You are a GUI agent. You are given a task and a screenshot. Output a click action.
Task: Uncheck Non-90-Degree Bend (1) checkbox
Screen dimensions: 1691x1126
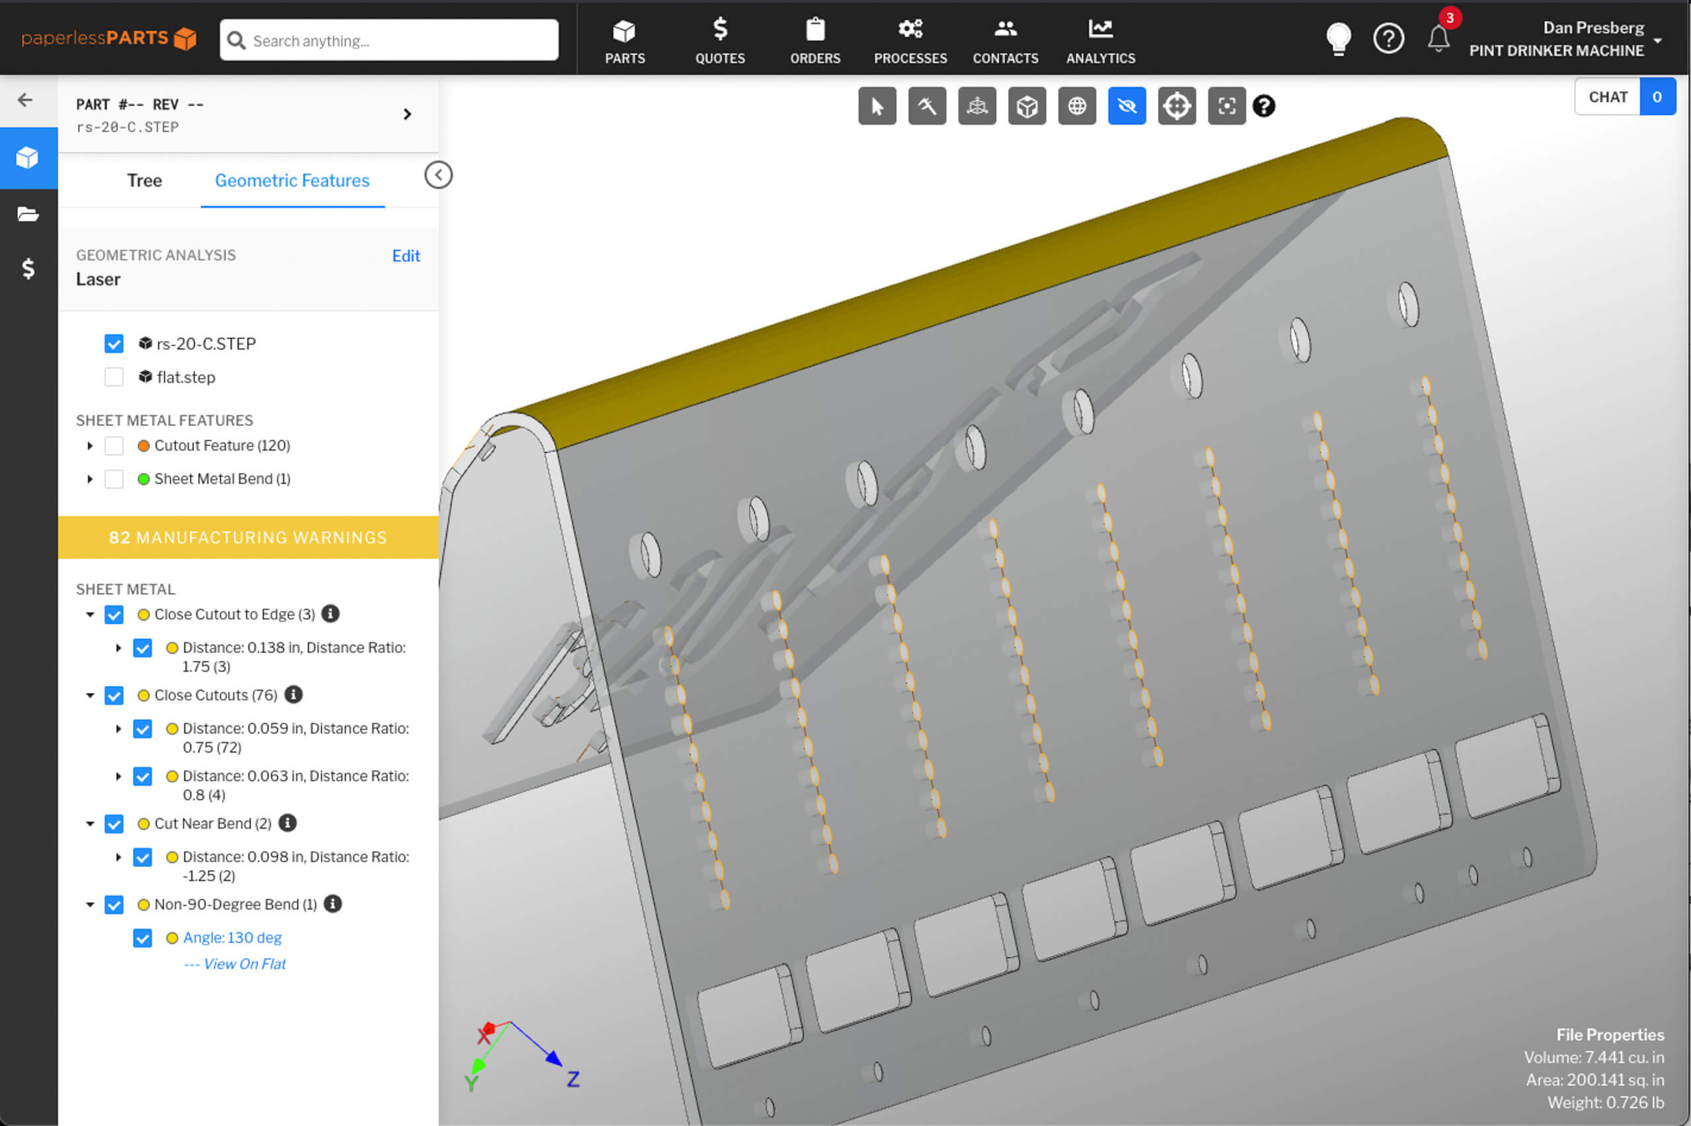pos(114,904)
